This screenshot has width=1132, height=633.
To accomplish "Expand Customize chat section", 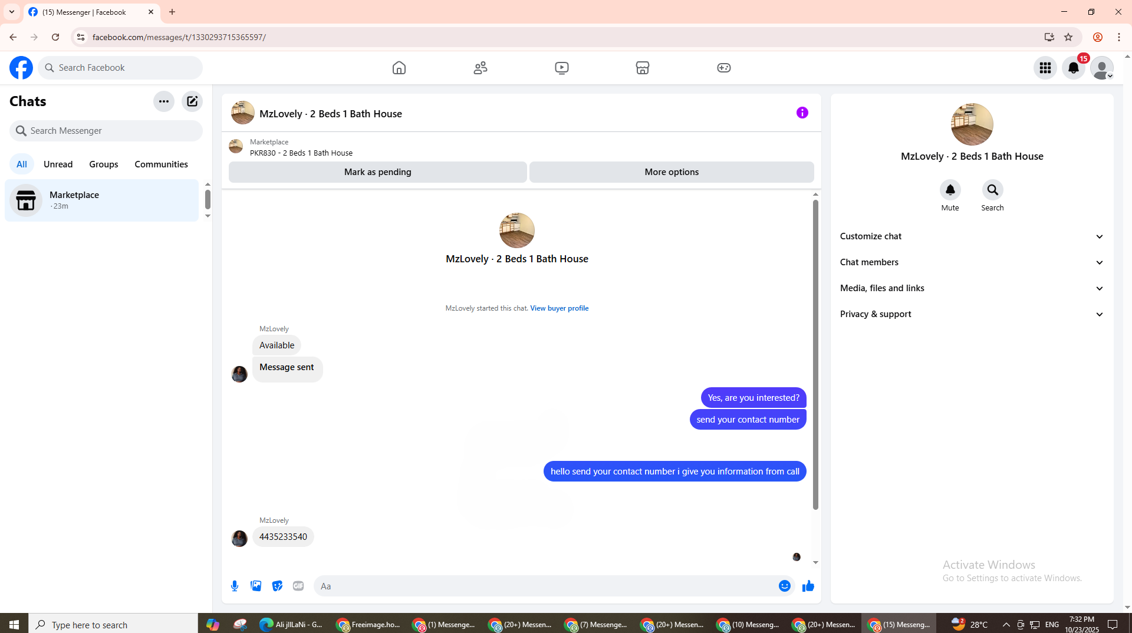I will pyautogui.click(x=972, y=236).
